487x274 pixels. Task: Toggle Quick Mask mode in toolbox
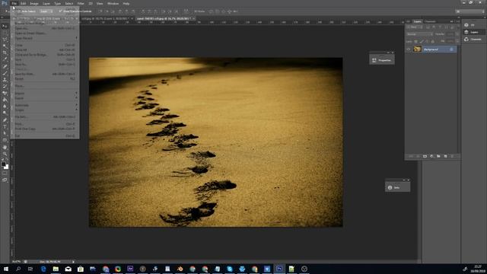point(5,174)
